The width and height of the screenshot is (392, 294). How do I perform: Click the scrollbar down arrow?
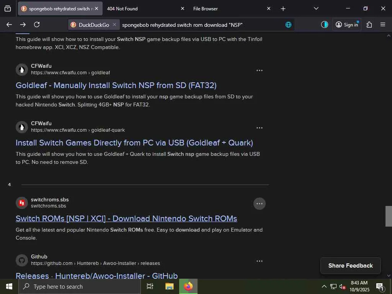(x=389, y=276)
